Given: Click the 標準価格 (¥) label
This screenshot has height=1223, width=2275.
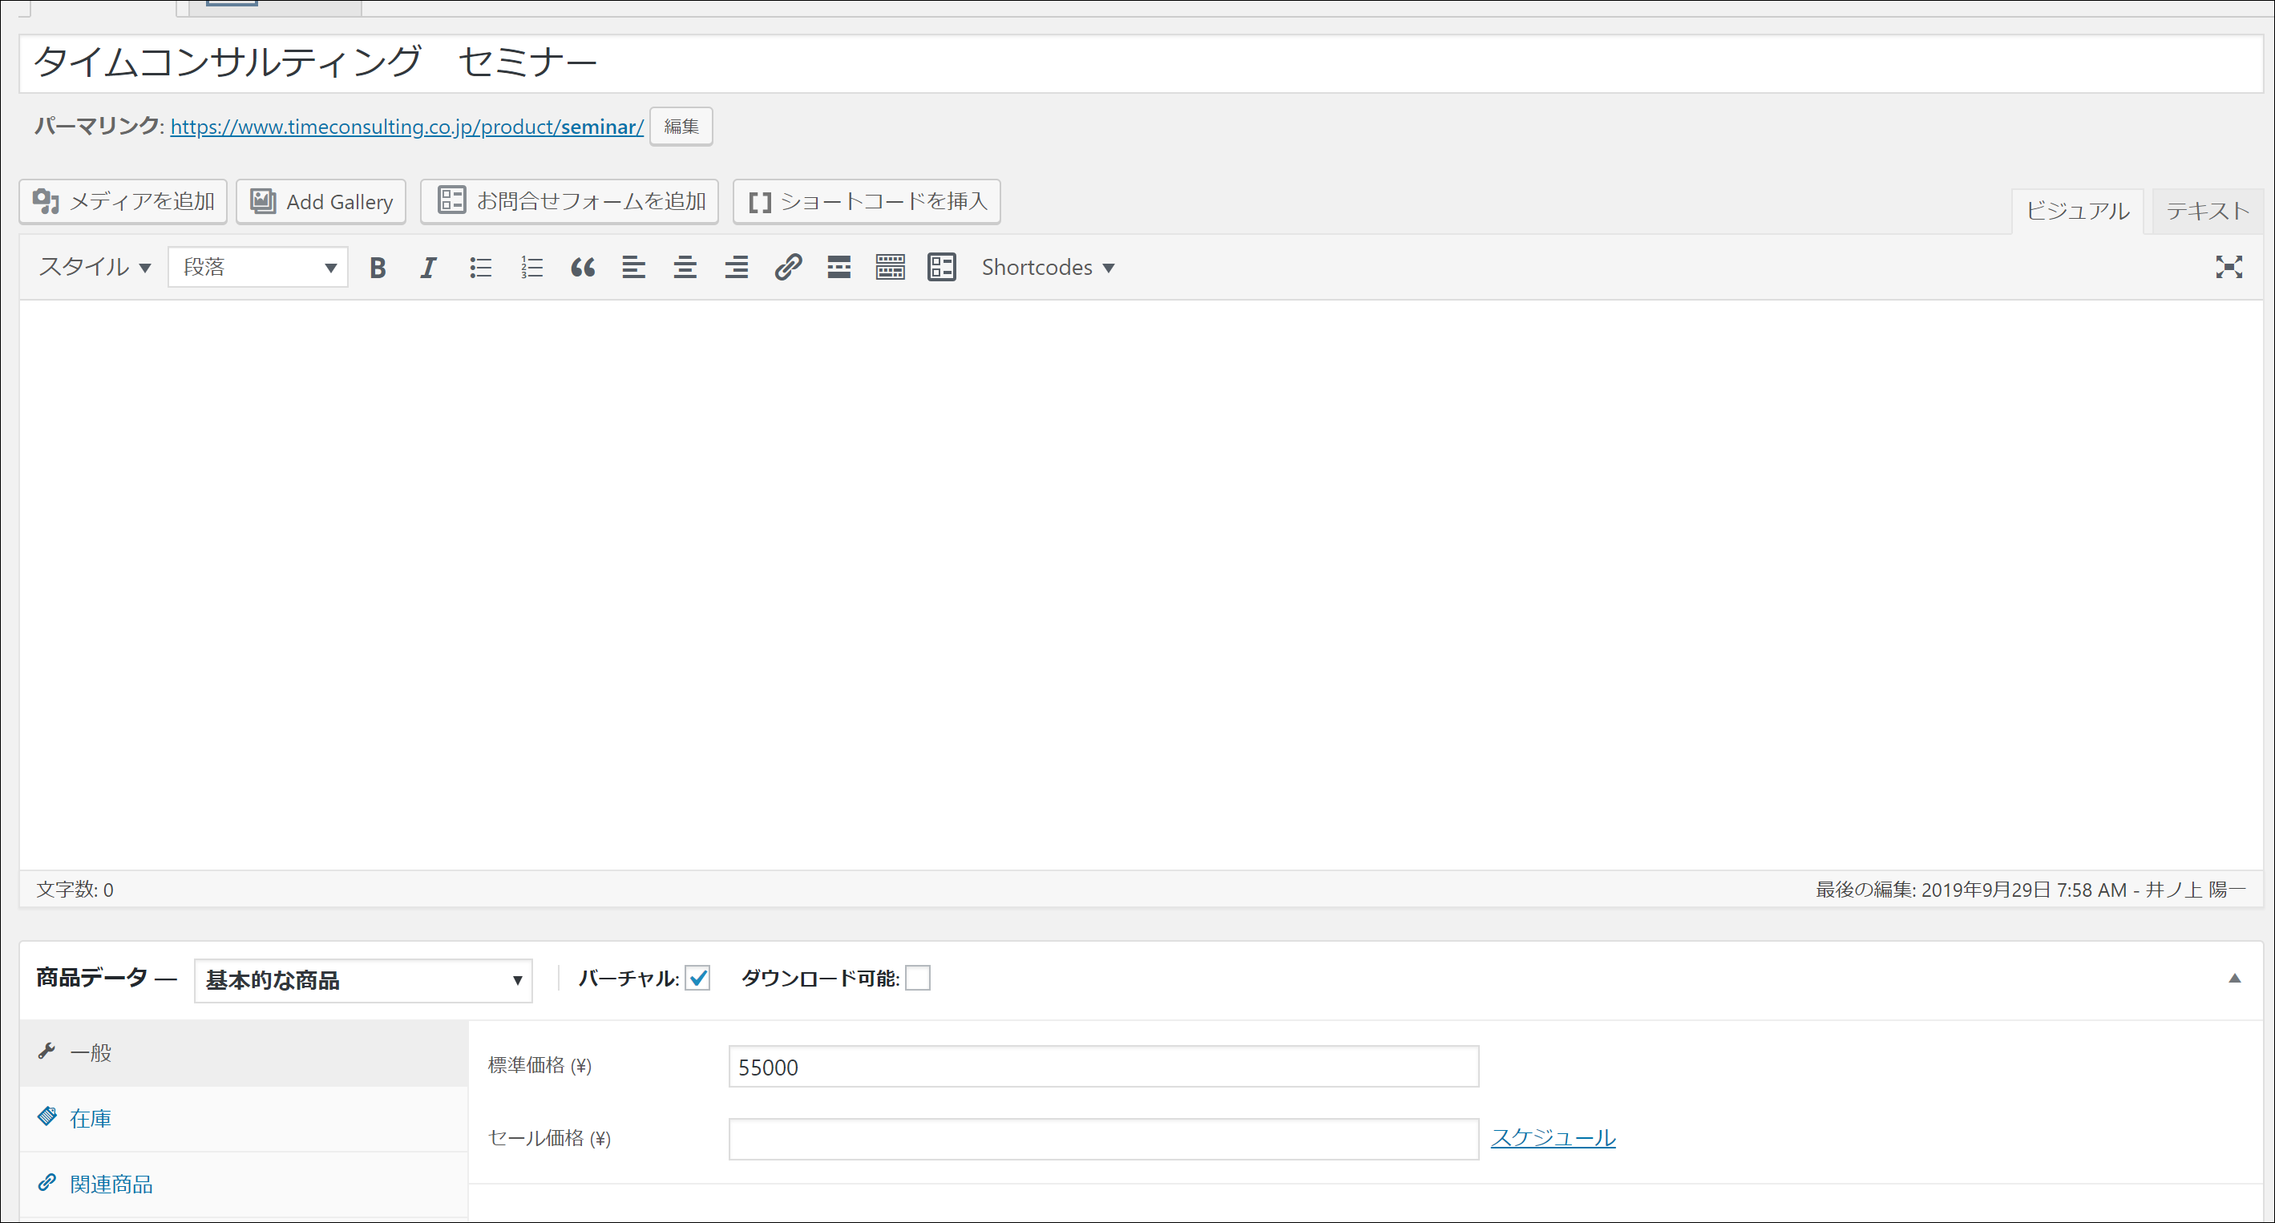Looking at the screenshot, I should point(539,1066).
